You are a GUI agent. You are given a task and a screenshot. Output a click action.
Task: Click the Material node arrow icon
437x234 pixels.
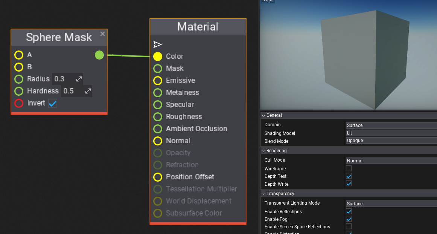point(157,44)
